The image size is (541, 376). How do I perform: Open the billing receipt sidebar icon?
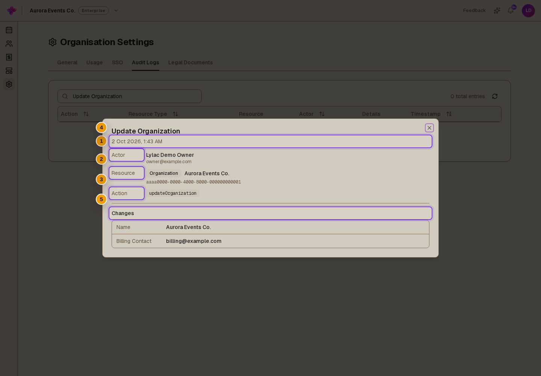9,57
